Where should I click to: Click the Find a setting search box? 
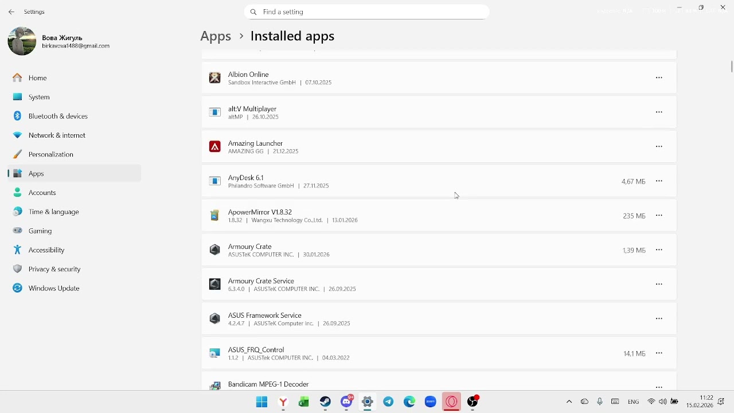[x=367, y=12]
